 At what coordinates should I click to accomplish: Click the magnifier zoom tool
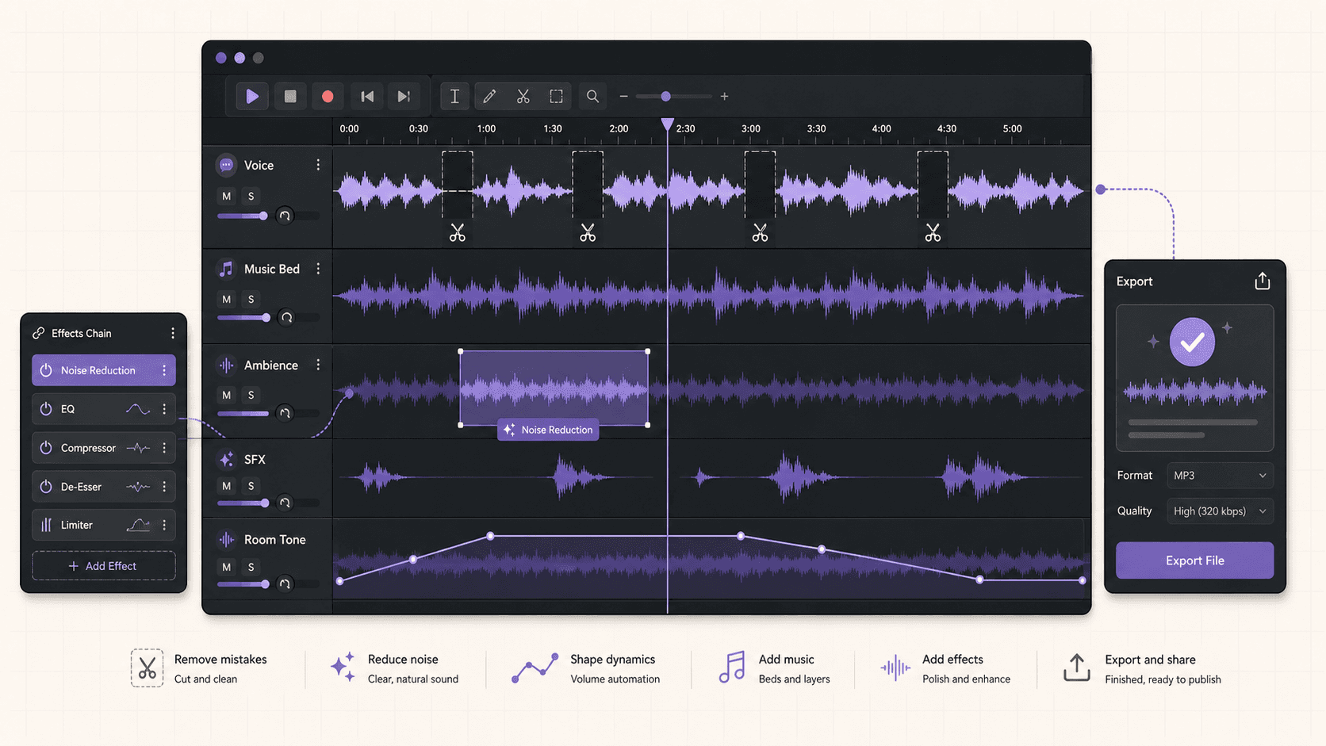coord(592,97)
